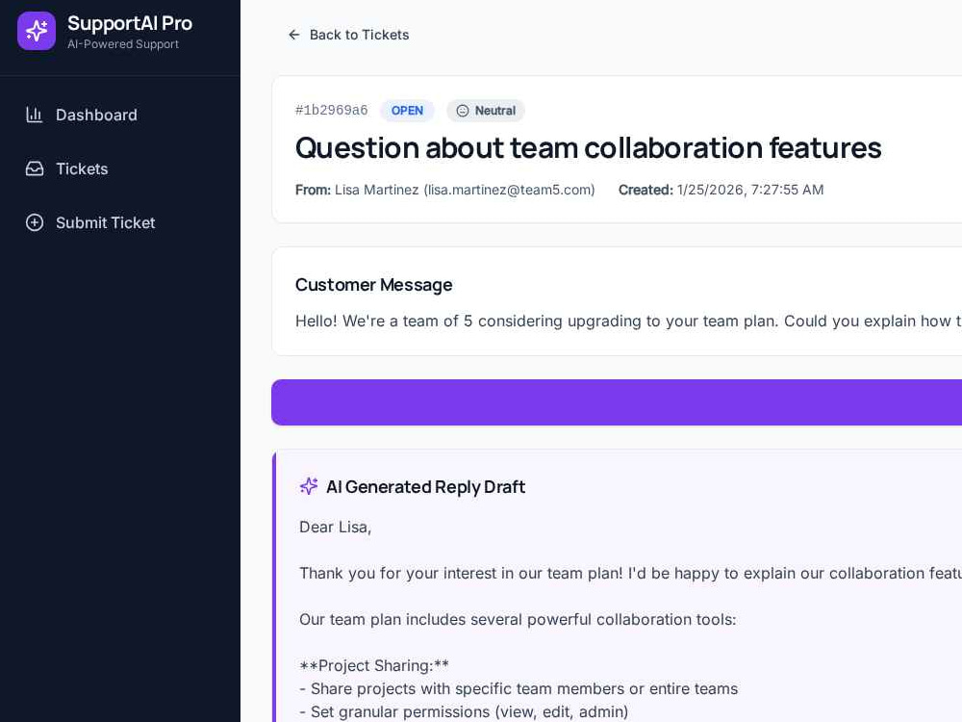Click the Created timestamp 1/25/2026
Screen dimensions: 962x722
click(721, 190)
